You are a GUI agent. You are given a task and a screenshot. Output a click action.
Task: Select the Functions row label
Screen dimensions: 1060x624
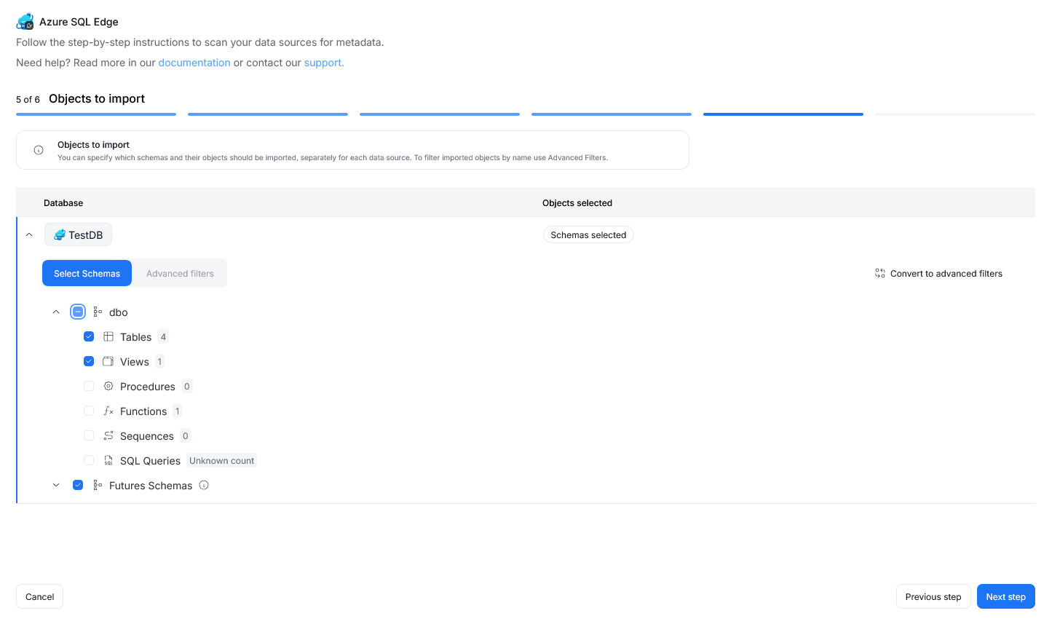click(143, 411)
